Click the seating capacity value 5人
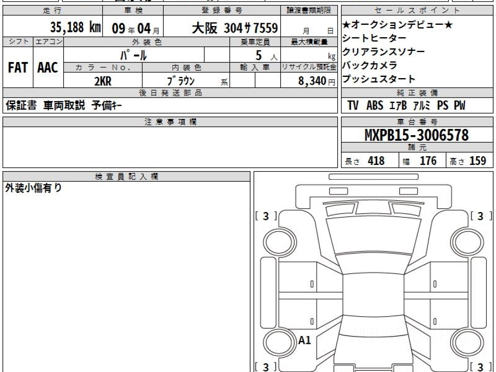496x372 pixels. [x=267, y=55]
